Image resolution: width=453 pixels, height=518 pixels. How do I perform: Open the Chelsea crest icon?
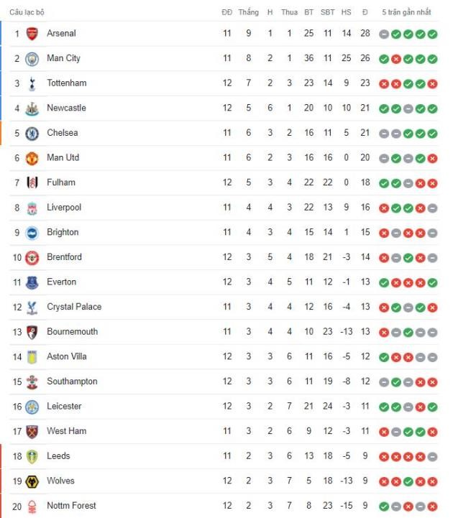32,133
